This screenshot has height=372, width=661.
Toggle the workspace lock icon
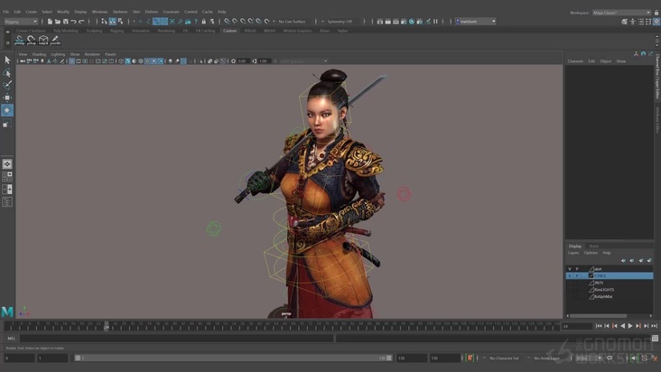pyautogui.click(x=656, y=13)
